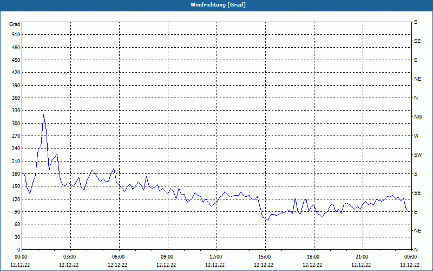The height and width of the screenshot is (271, 433).
Task: Select the 510 y-axis value
Action: (x=16, y=35)
